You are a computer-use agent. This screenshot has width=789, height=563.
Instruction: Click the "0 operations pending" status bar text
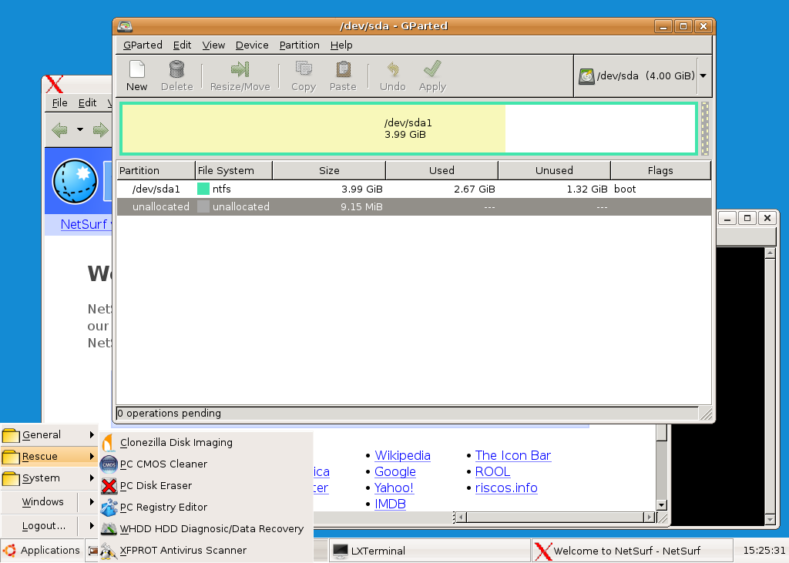pyautogui.click(x=169, y=413)
